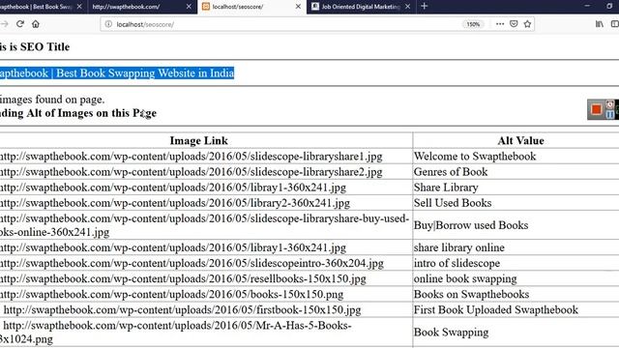The height and width of the screenshot is (348, 619).
Task: Close the Job Oriented Digital Marketing tab
Action: 408,7
